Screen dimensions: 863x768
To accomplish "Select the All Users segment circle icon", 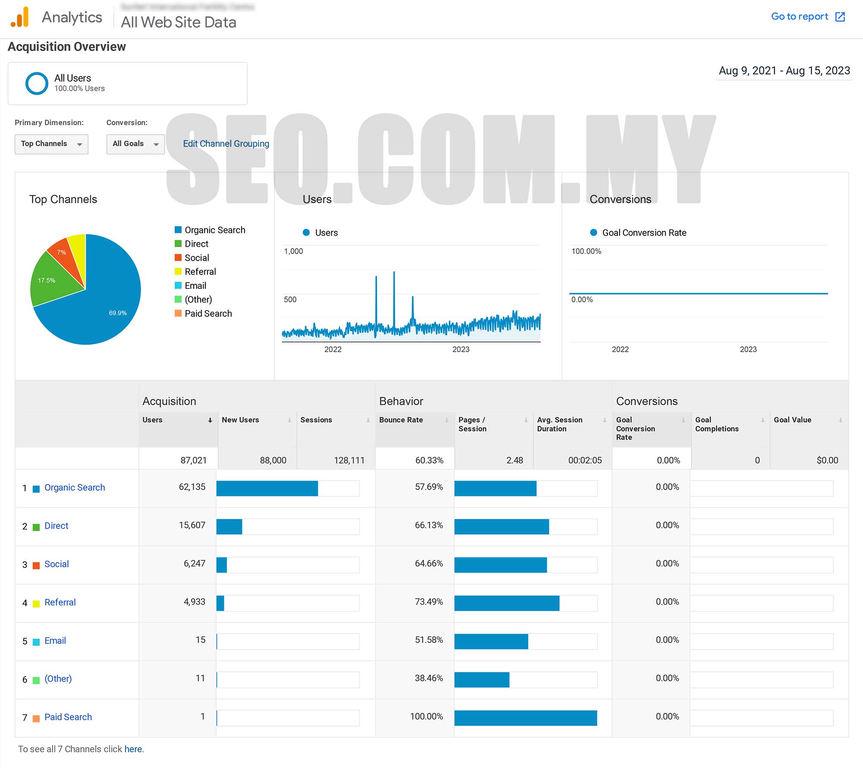I will tap(37, 83).
